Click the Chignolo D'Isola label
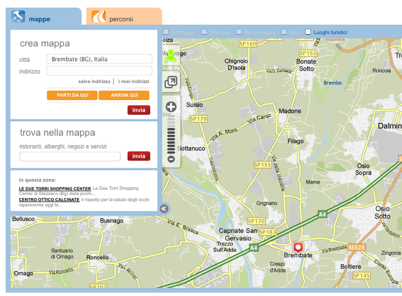 point(236,64)
